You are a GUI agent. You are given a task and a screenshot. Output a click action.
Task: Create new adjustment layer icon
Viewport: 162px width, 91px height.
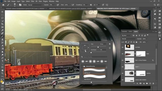[144, 83]
